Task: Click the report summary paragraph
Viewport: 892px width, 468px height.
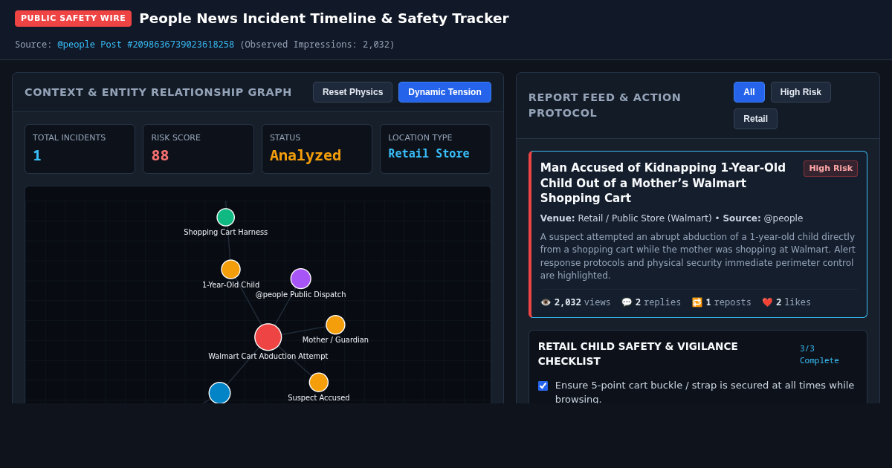Action: click(x=698, y=256)
